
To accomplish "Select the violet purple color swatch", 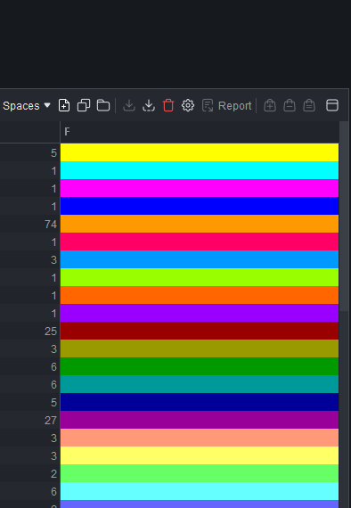I will pyautogui.click(x=200, y=313).
